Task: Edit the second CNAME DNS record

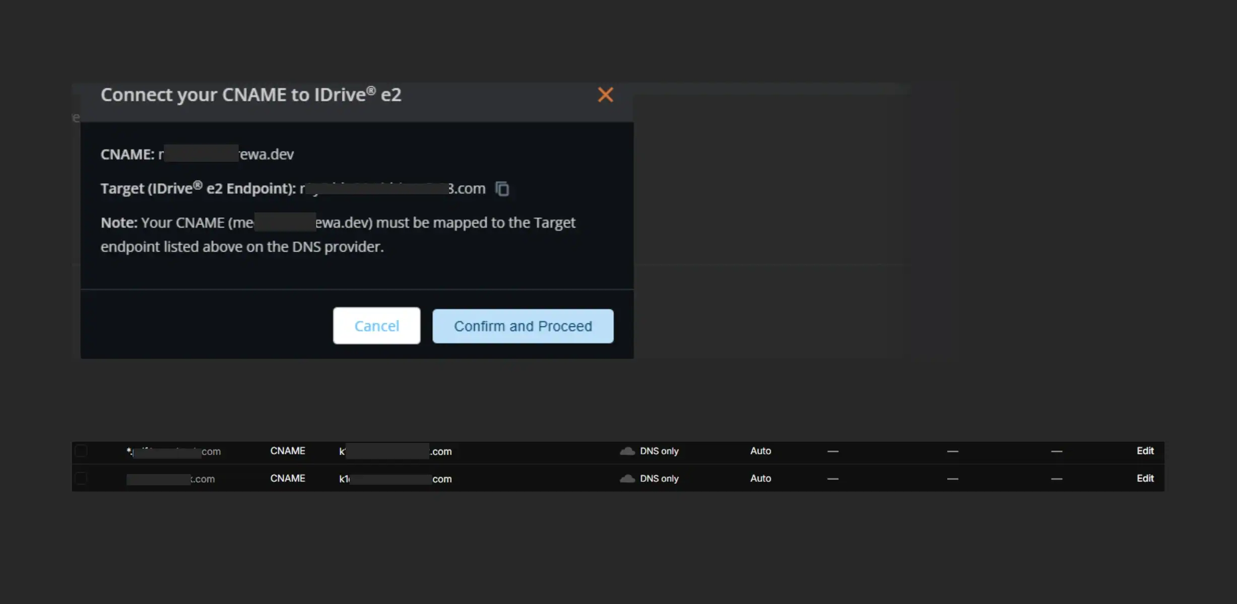Action: coord(1145,478)
